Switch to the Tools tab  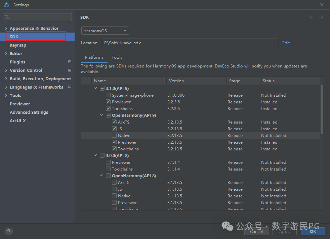[117, 57]
